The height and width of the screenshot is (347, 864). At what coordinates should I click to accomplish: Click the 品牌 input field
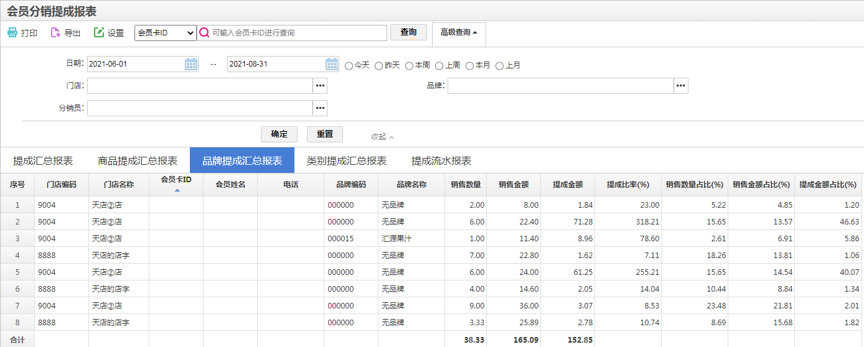pos(561,86)
